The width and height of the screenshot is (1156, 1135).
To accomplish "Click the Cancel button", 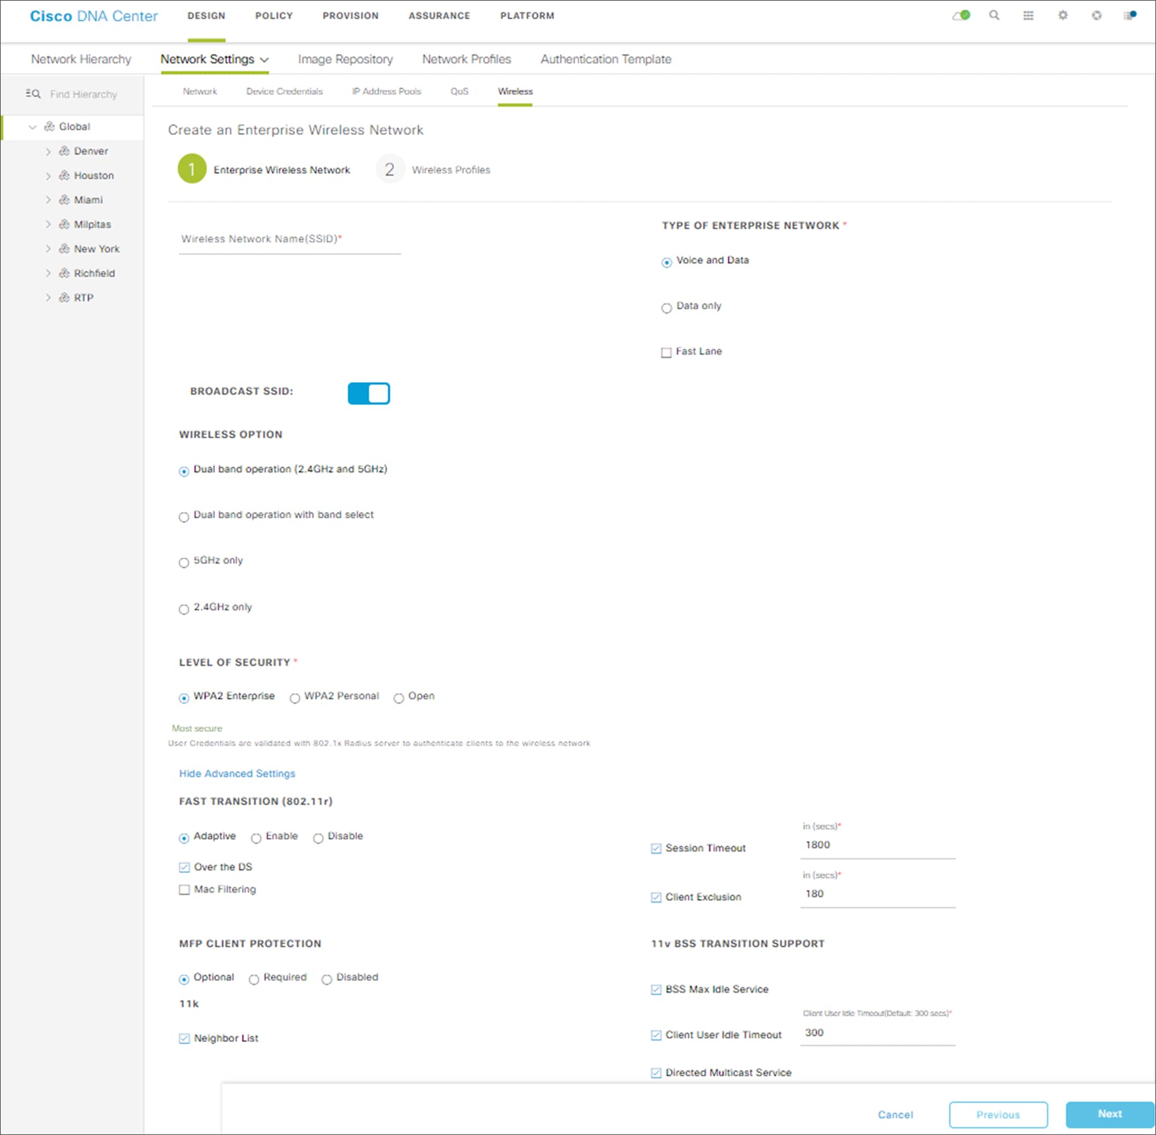I will click(x=896, y=1115).
